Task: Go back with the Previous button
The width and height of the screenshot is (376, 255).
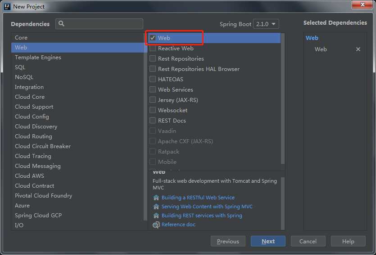Action: coord(228,242)
